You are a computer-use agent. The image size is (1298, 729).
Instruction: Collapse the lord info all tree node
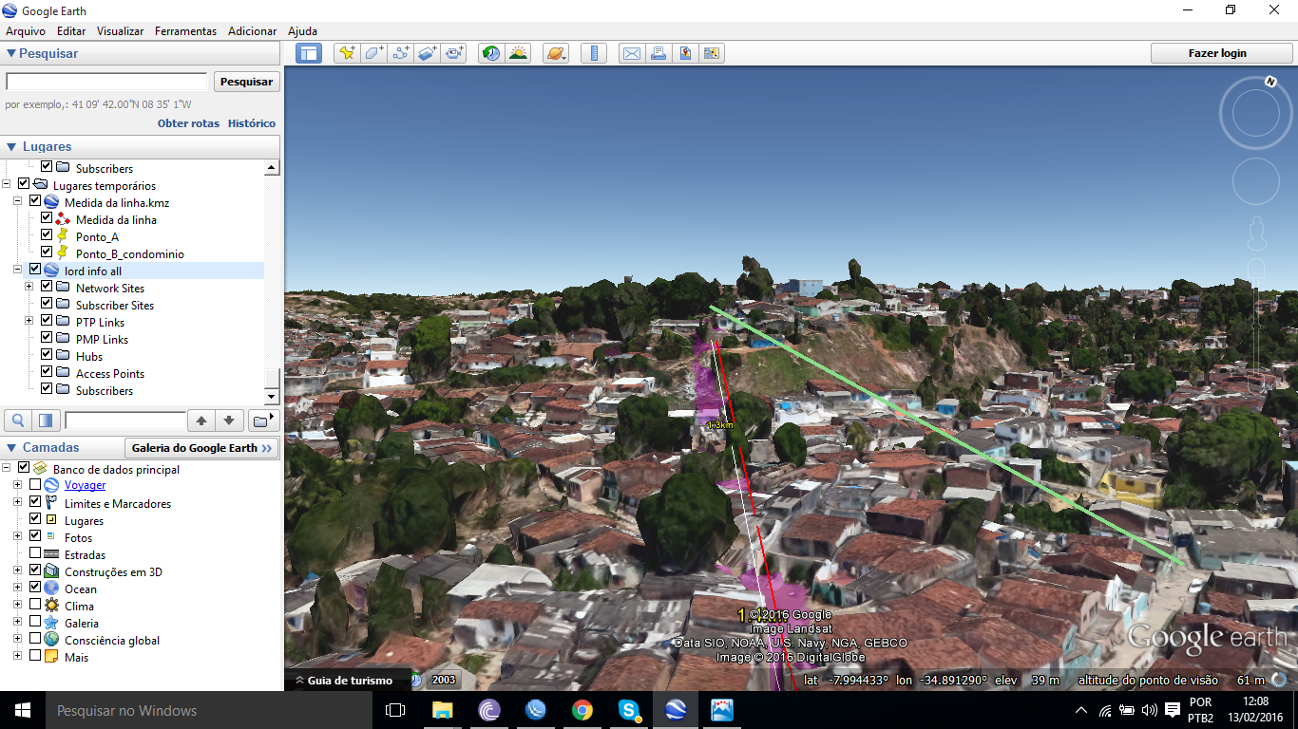pos(18,270)
